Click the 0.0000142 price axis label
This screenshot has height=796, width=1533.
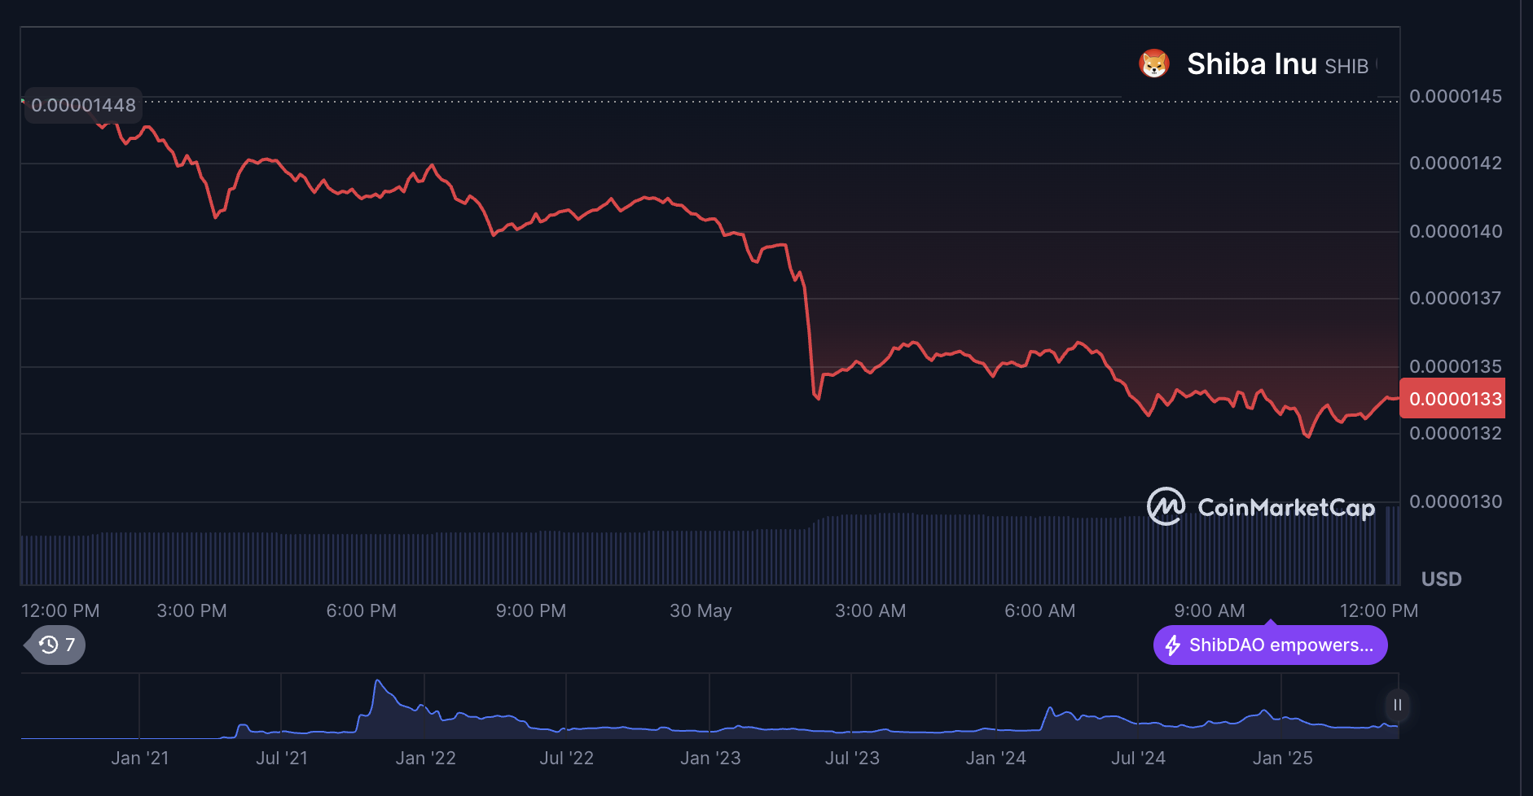pyautogui.click(x=1456, y=163)
